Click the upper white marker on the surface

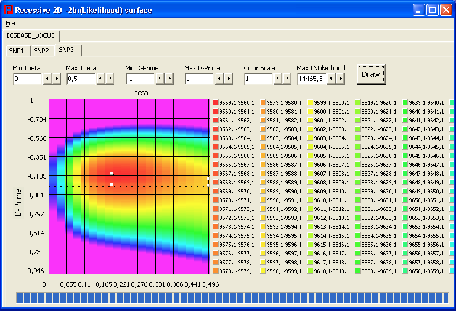pyautogui.click(x=111, y=173)
